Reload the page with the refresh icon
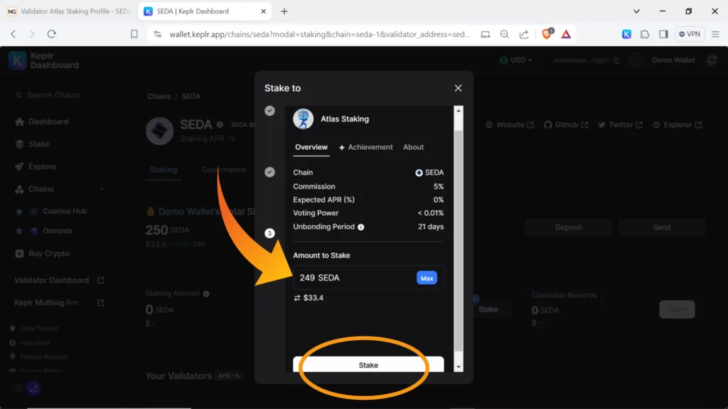The image size is (728, 409). click(52, 34)
